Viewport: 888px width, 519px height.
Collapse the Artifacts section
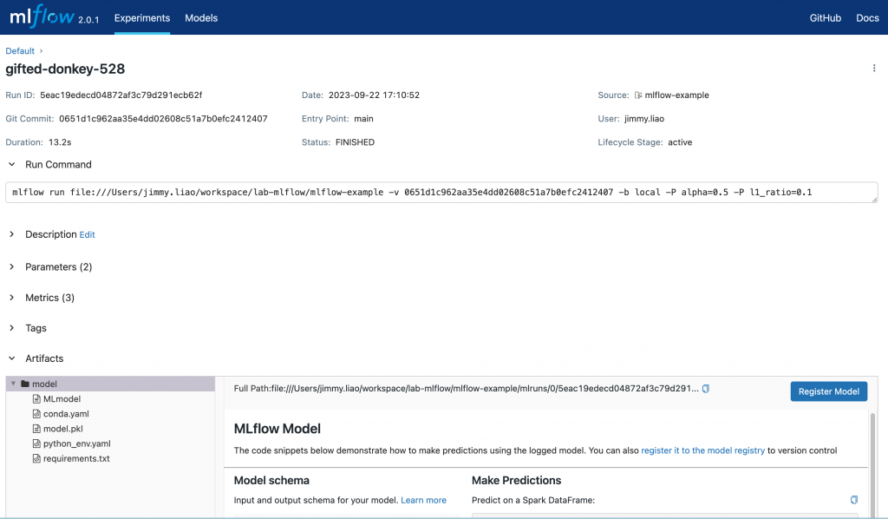(12, 358)
